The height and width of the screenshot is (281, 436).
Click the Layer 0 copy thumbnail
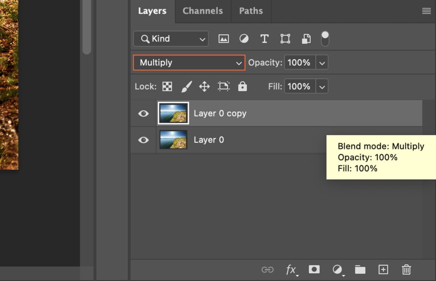click(173, 113)
